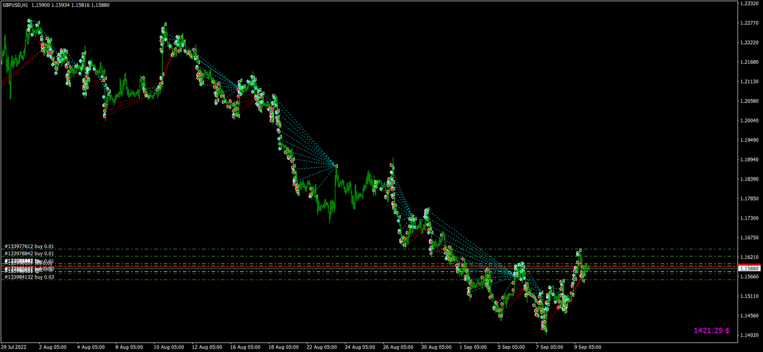Viewport: 763px width, 352px height.
Task: Click price scale value 1.19490
Action: (x=749, y=140)
